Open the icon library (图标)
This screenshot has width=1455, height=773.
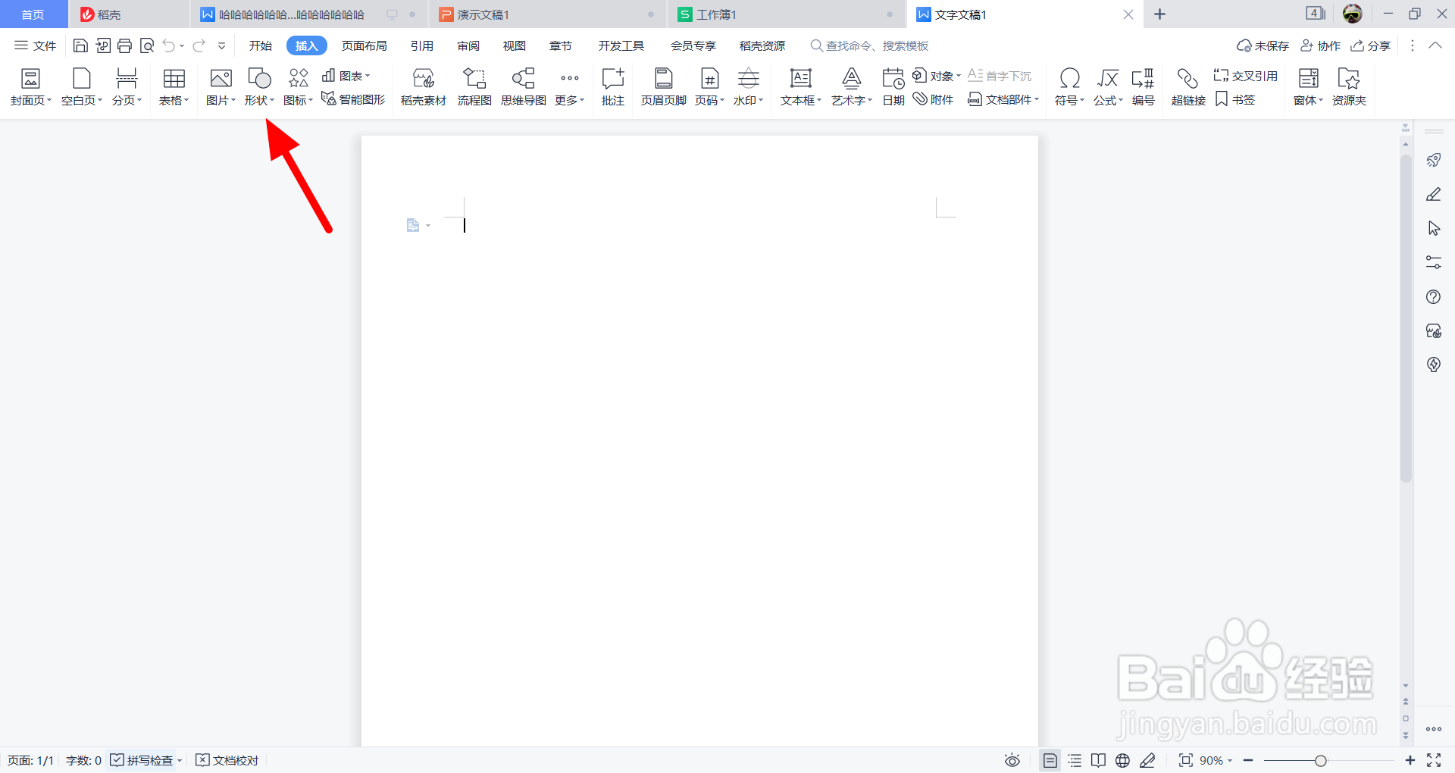pos(298,87)
